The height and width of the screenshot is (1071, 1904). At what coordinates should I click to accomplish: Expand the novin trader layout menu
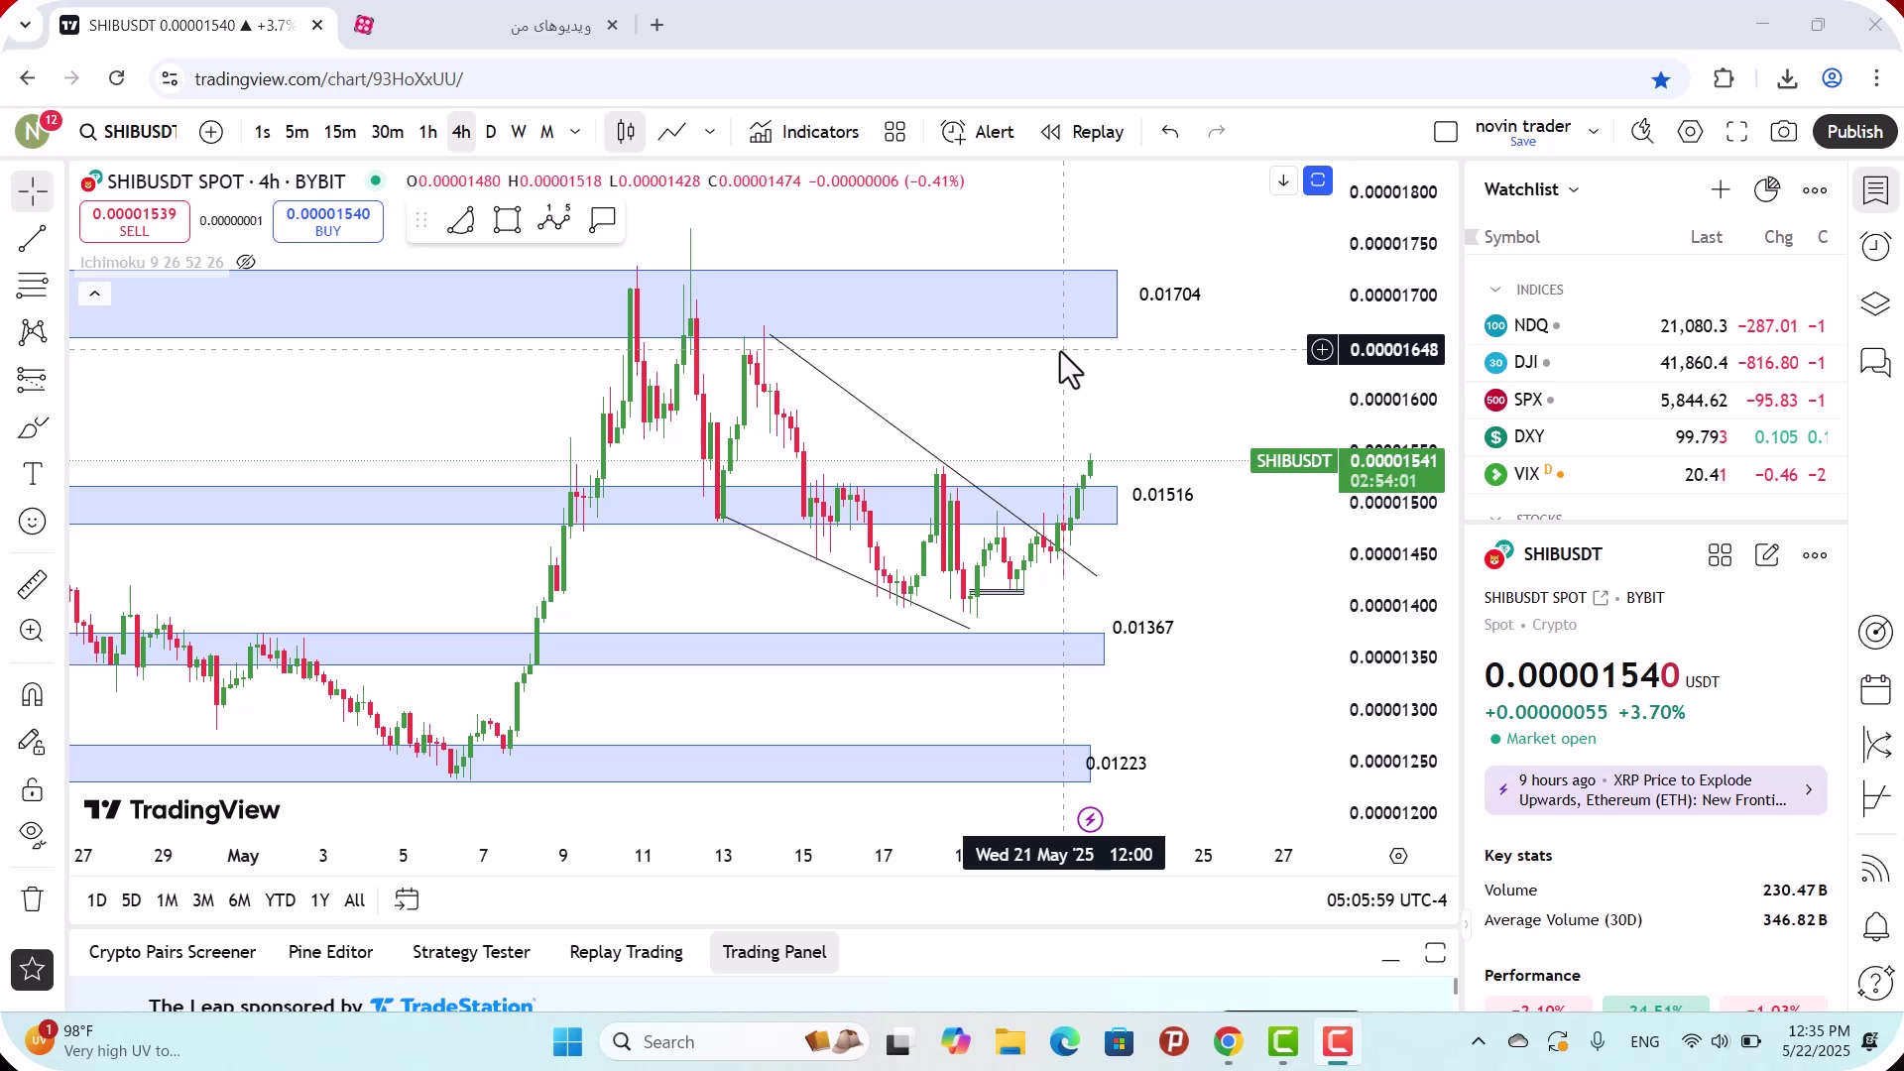tap(1594, 132)
